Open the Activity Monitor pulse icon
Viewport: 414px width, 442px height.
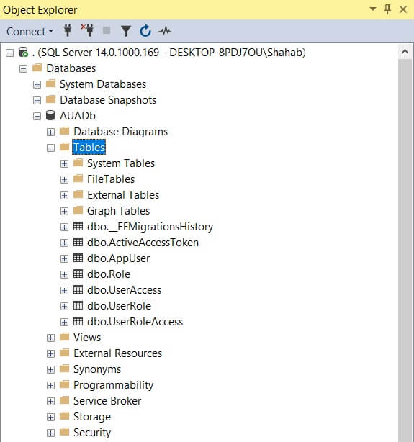point(165,30)
